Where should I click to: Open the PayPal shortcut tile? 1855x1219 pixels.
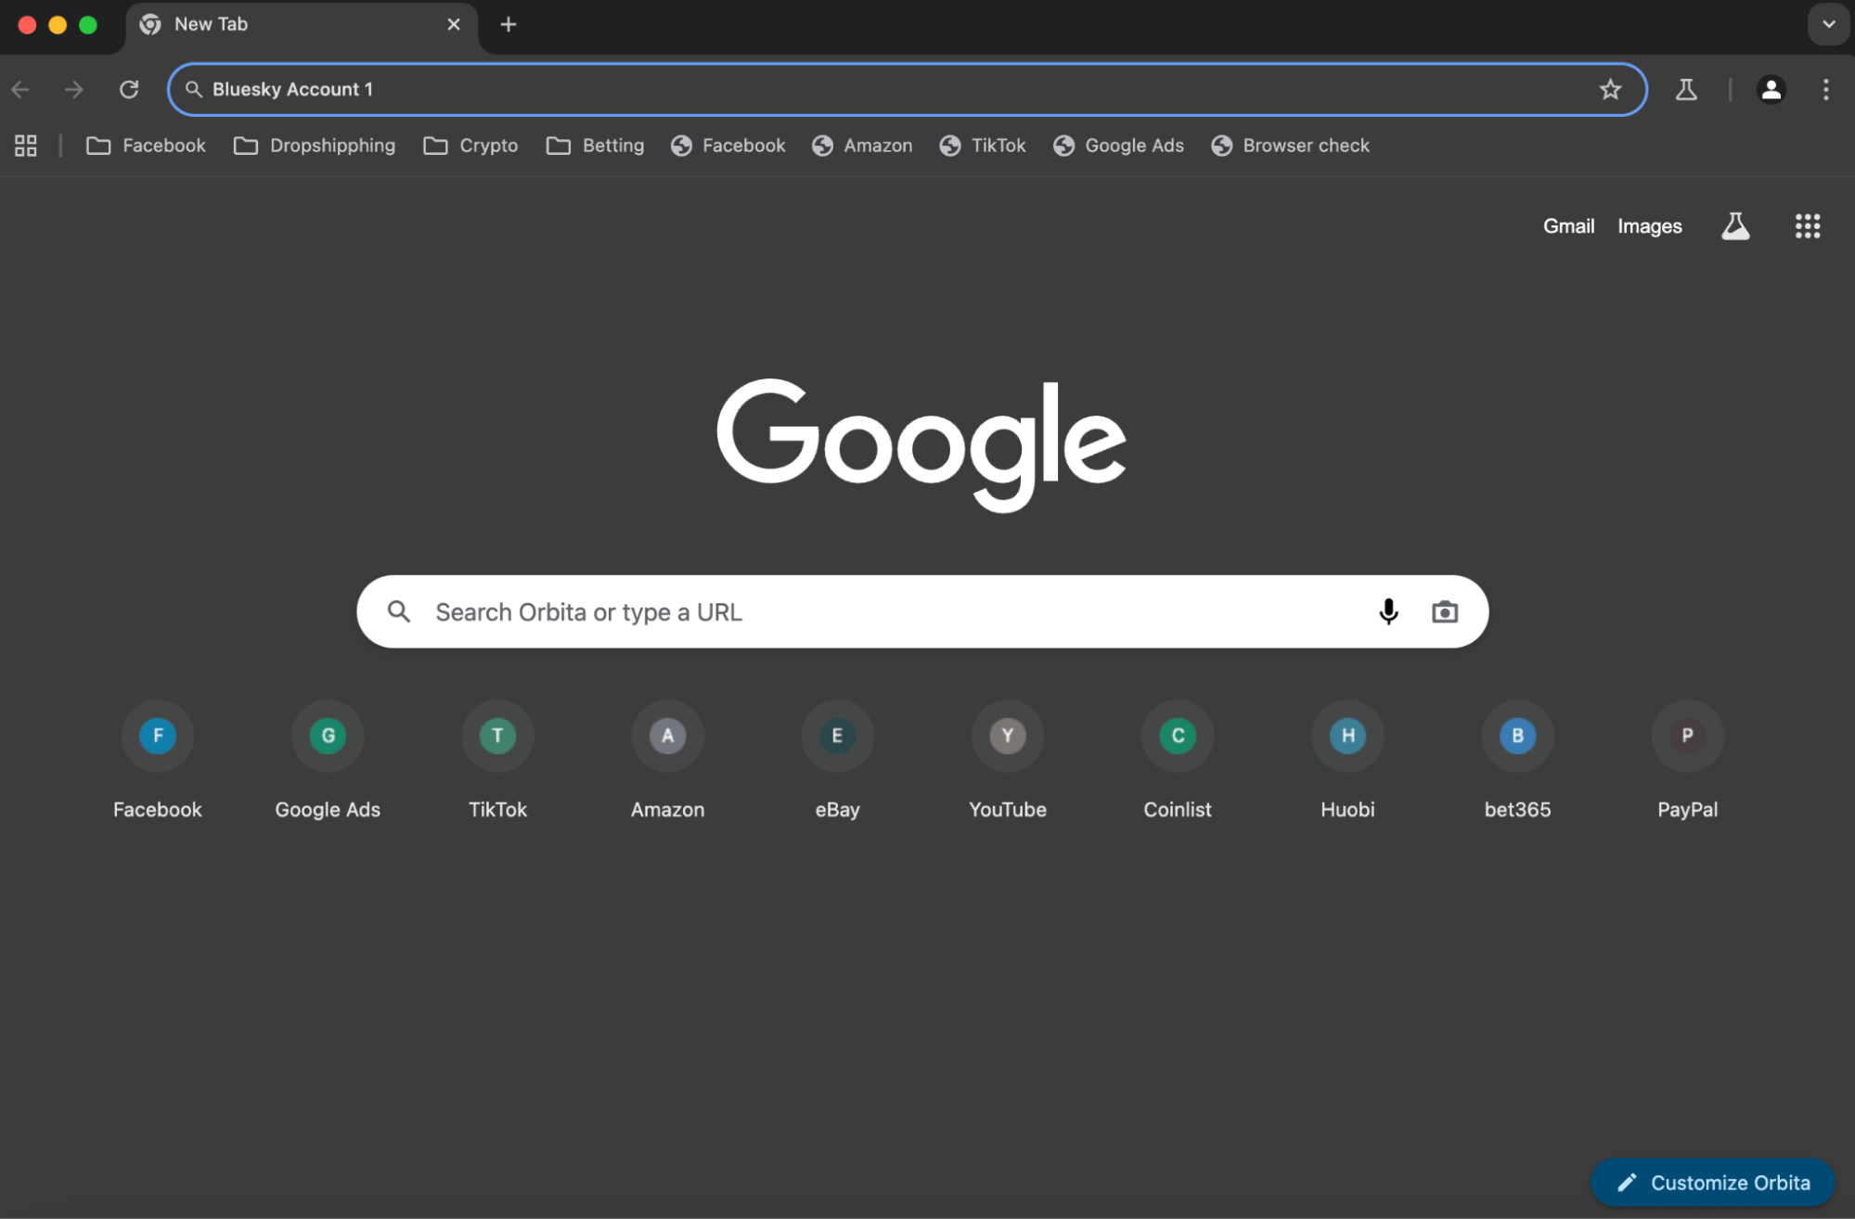pyautogui.click(x=1687, y=761)
